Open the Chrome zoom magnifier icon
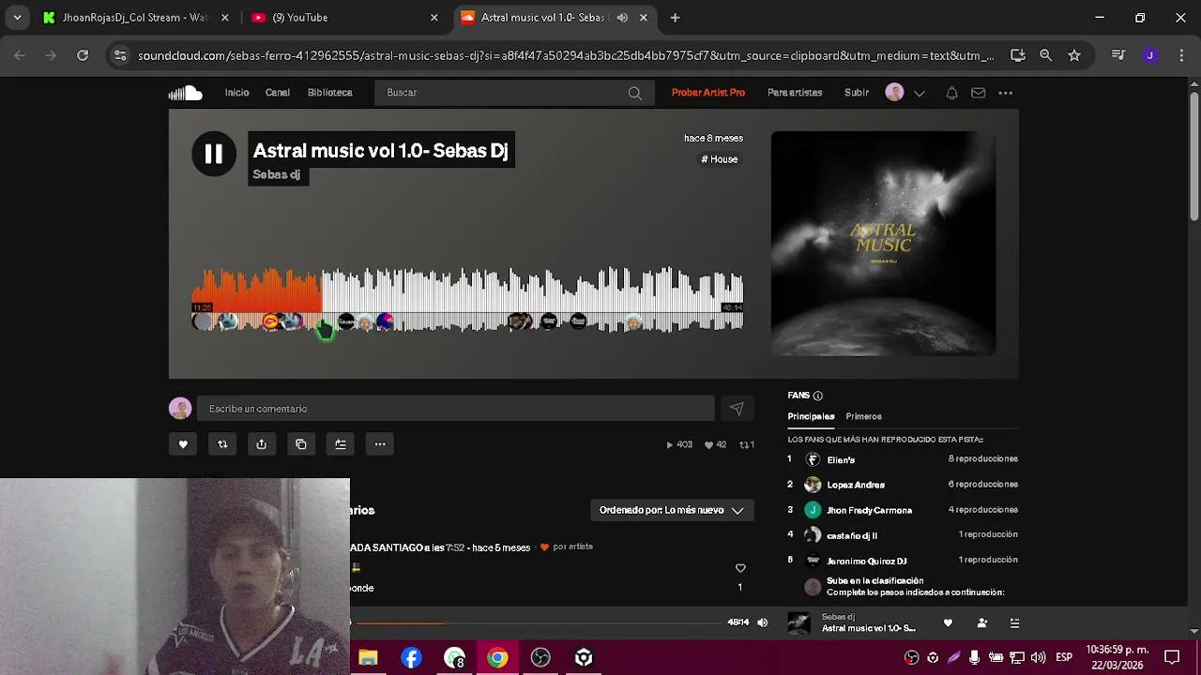 1045,55
